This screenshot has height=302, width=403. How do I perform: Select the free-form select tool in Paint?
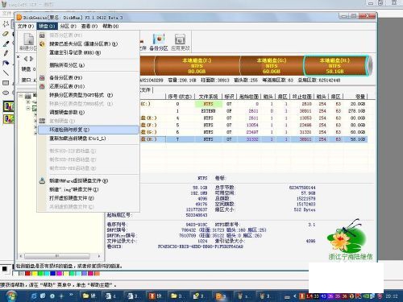6,24
